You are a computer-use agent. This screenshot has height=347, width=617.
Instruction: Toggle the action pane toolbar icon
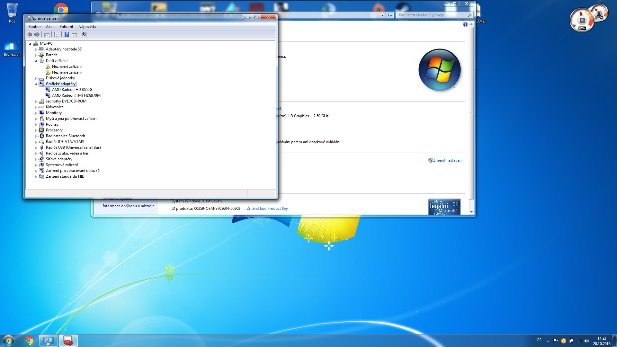coord(74,34)
